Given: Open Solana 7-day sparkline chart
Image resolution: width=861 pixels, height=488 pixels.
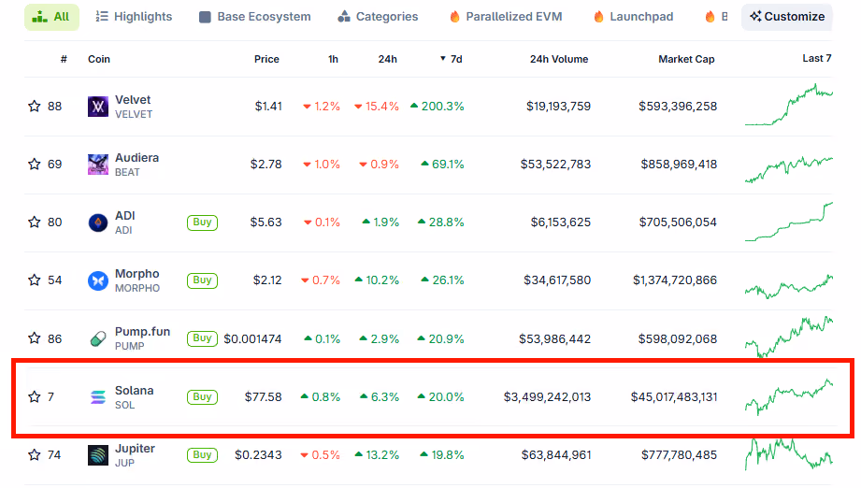Looking at the screenshot, I should click(788, 396).
